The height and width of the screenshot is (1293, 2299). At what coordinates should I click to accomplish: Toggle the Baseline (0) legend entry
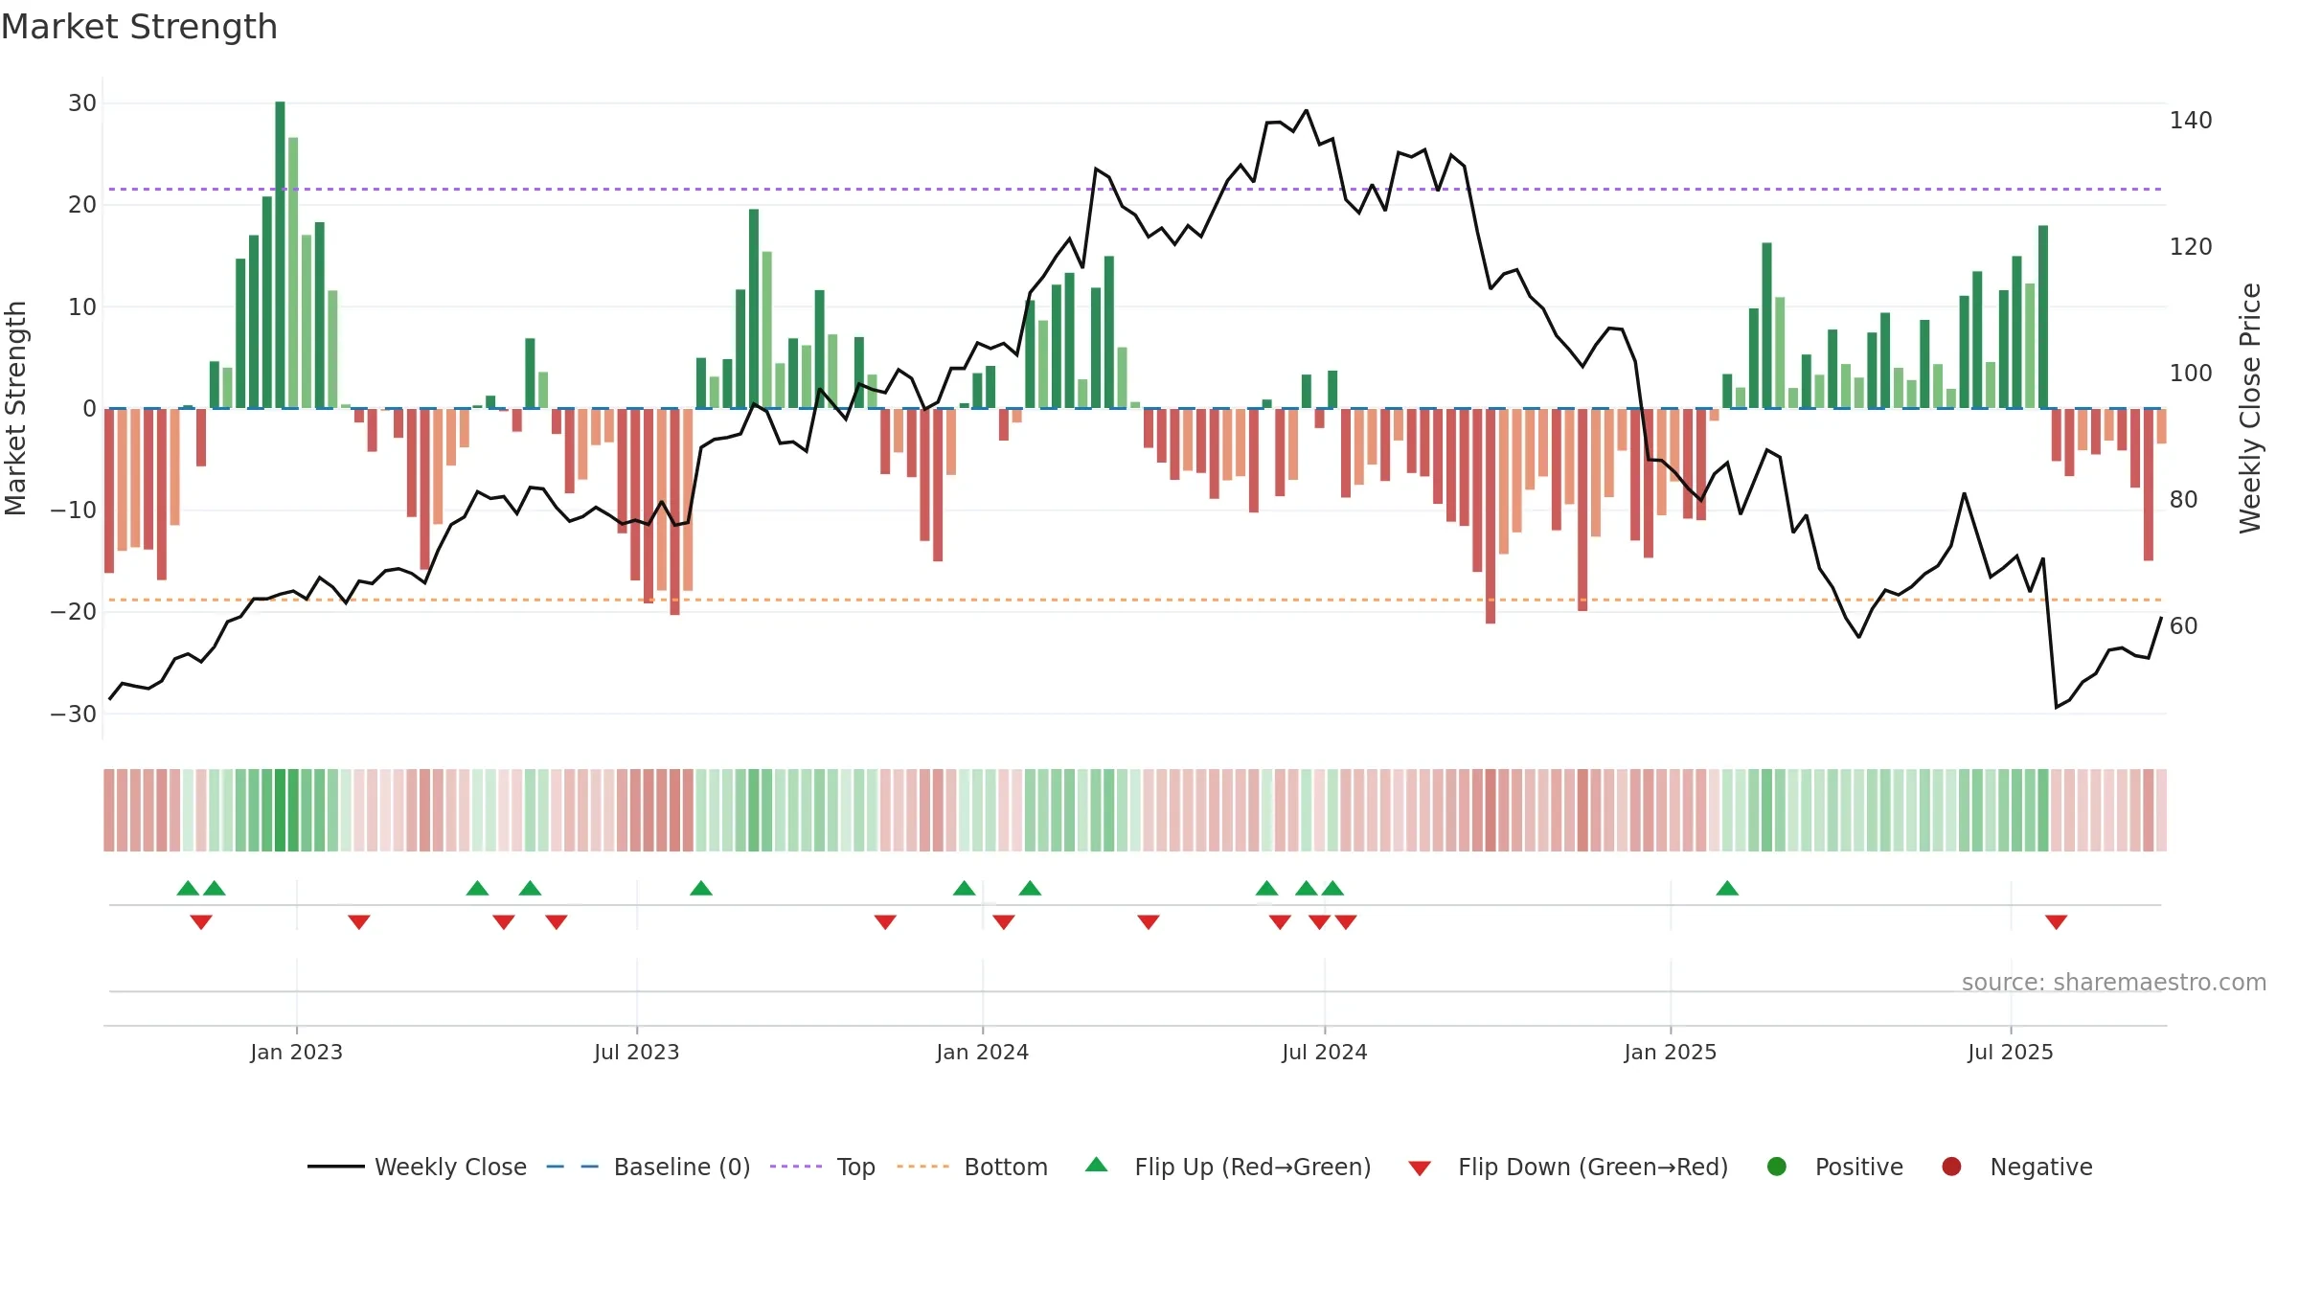click(x=649, y=1167)
